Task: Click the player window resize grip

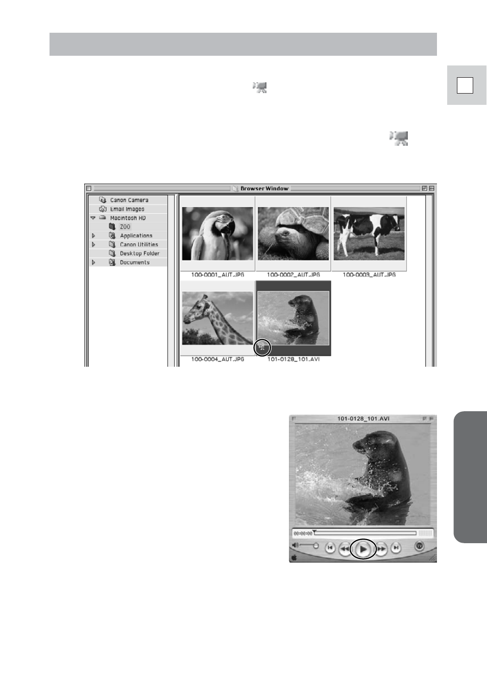Action: (431, 557)
